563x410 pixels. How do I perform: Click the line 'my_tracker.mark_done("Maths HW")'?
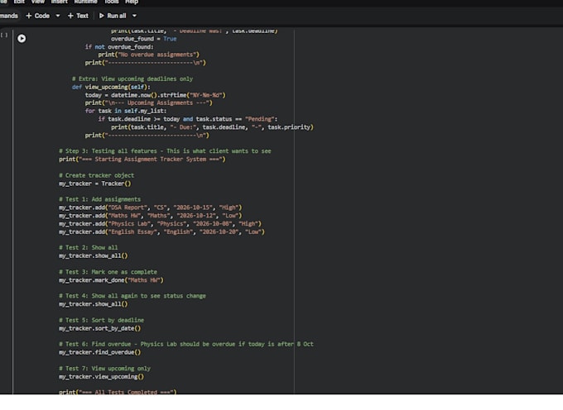[x=111, y=280]
